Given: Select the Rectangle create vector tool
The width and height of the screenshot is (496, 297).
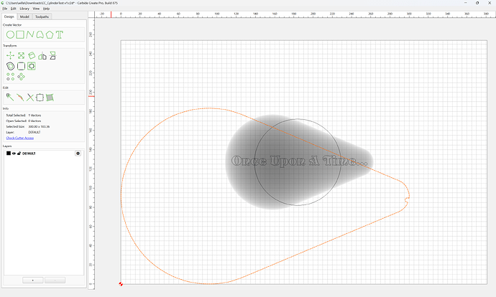Looking at the screenshot, I should coord(20,34).
